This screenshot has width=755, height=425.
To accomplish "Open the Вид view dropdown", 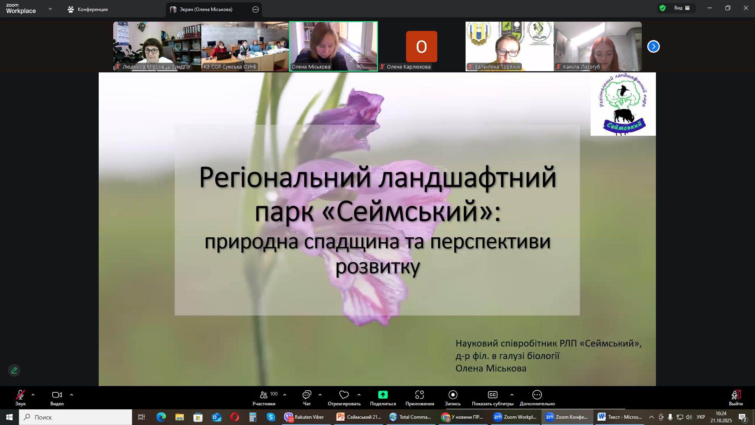I will tap(681, 8).
